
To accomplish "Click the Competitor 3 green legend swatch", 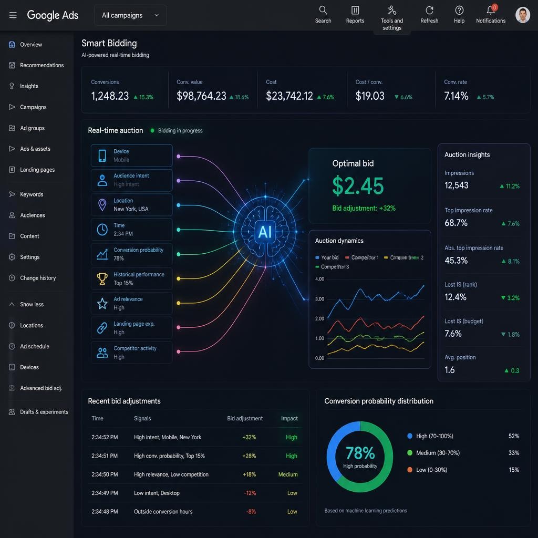I will [x=317, y=267].
